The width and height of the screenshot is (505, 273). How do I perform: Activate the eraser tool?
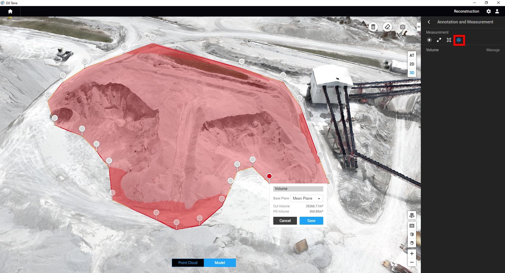pyautogui.click(x=387, y=27)
